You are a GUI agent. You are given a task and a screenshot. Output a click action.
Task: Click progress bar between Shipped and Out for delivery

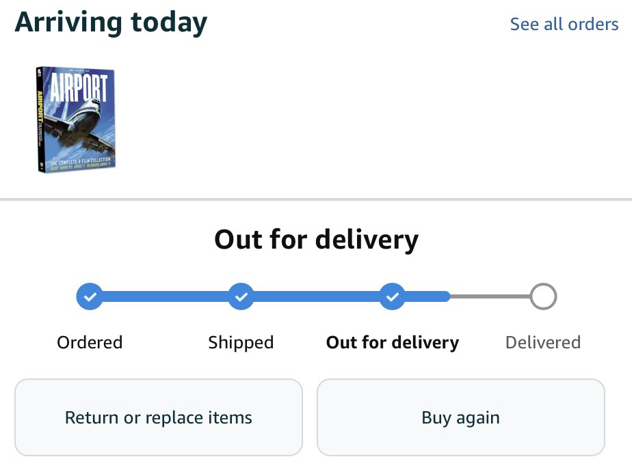316,297
